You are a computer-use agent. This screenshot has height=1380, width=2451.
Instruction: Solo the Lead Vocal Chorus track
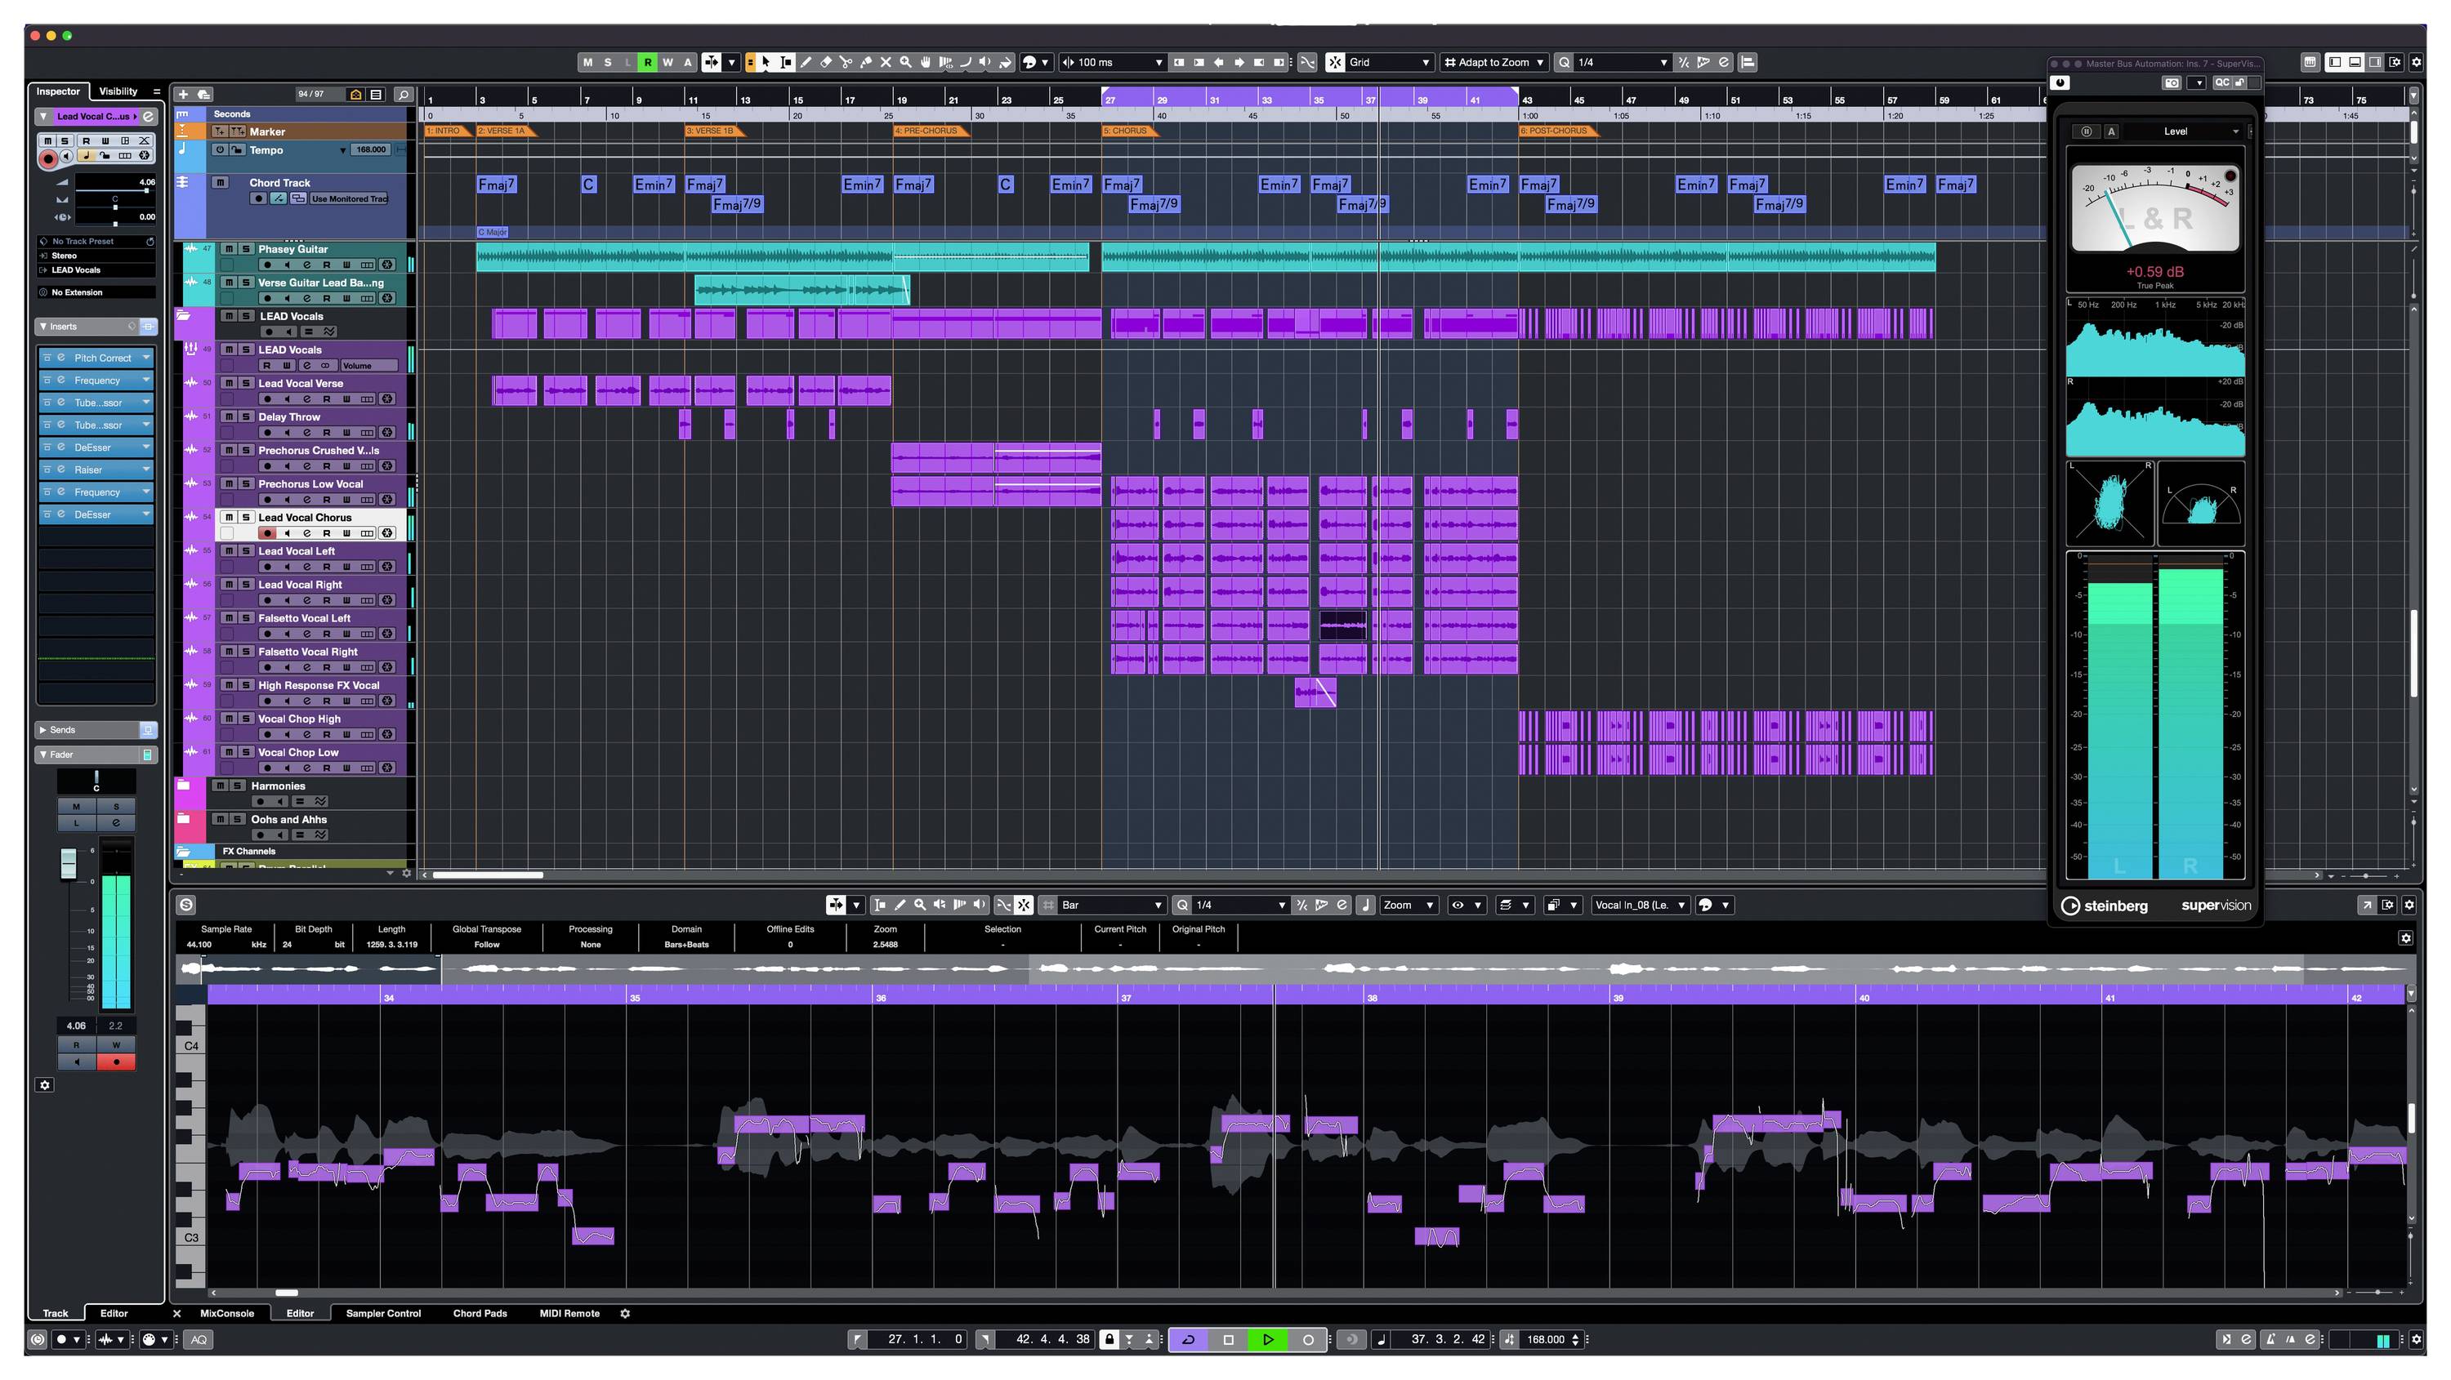point(243,518)
